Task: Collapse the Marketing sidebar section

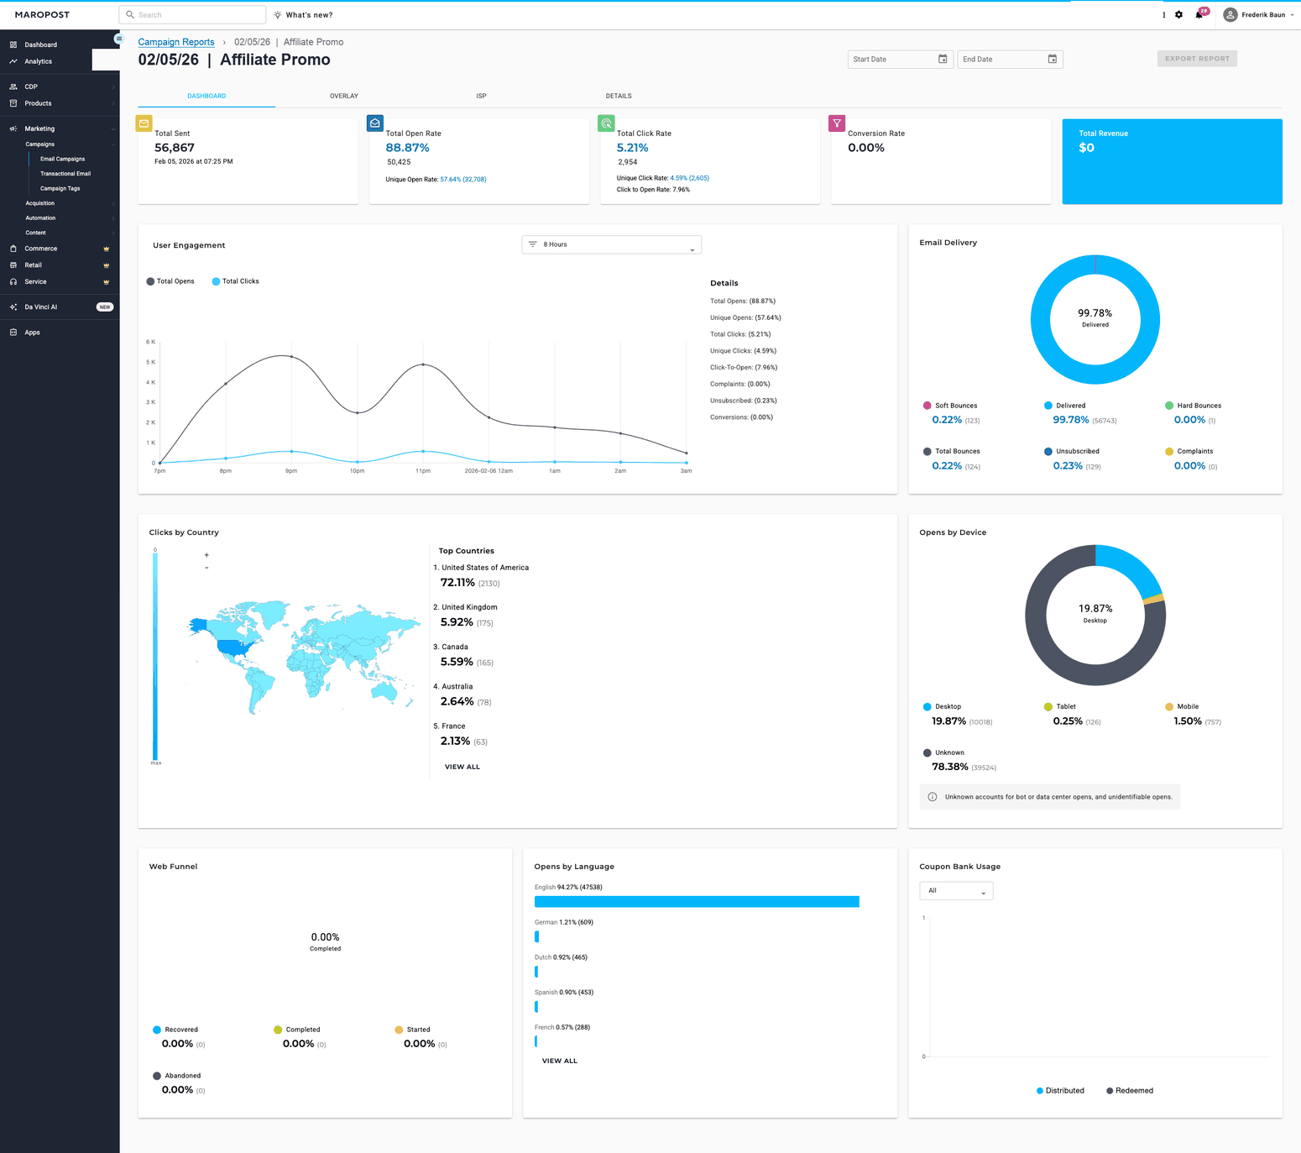Action: [113, 128]
